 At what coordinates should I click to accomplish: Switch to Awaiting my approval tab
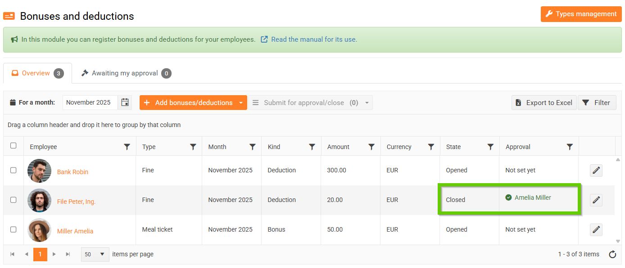pos(126,73)
